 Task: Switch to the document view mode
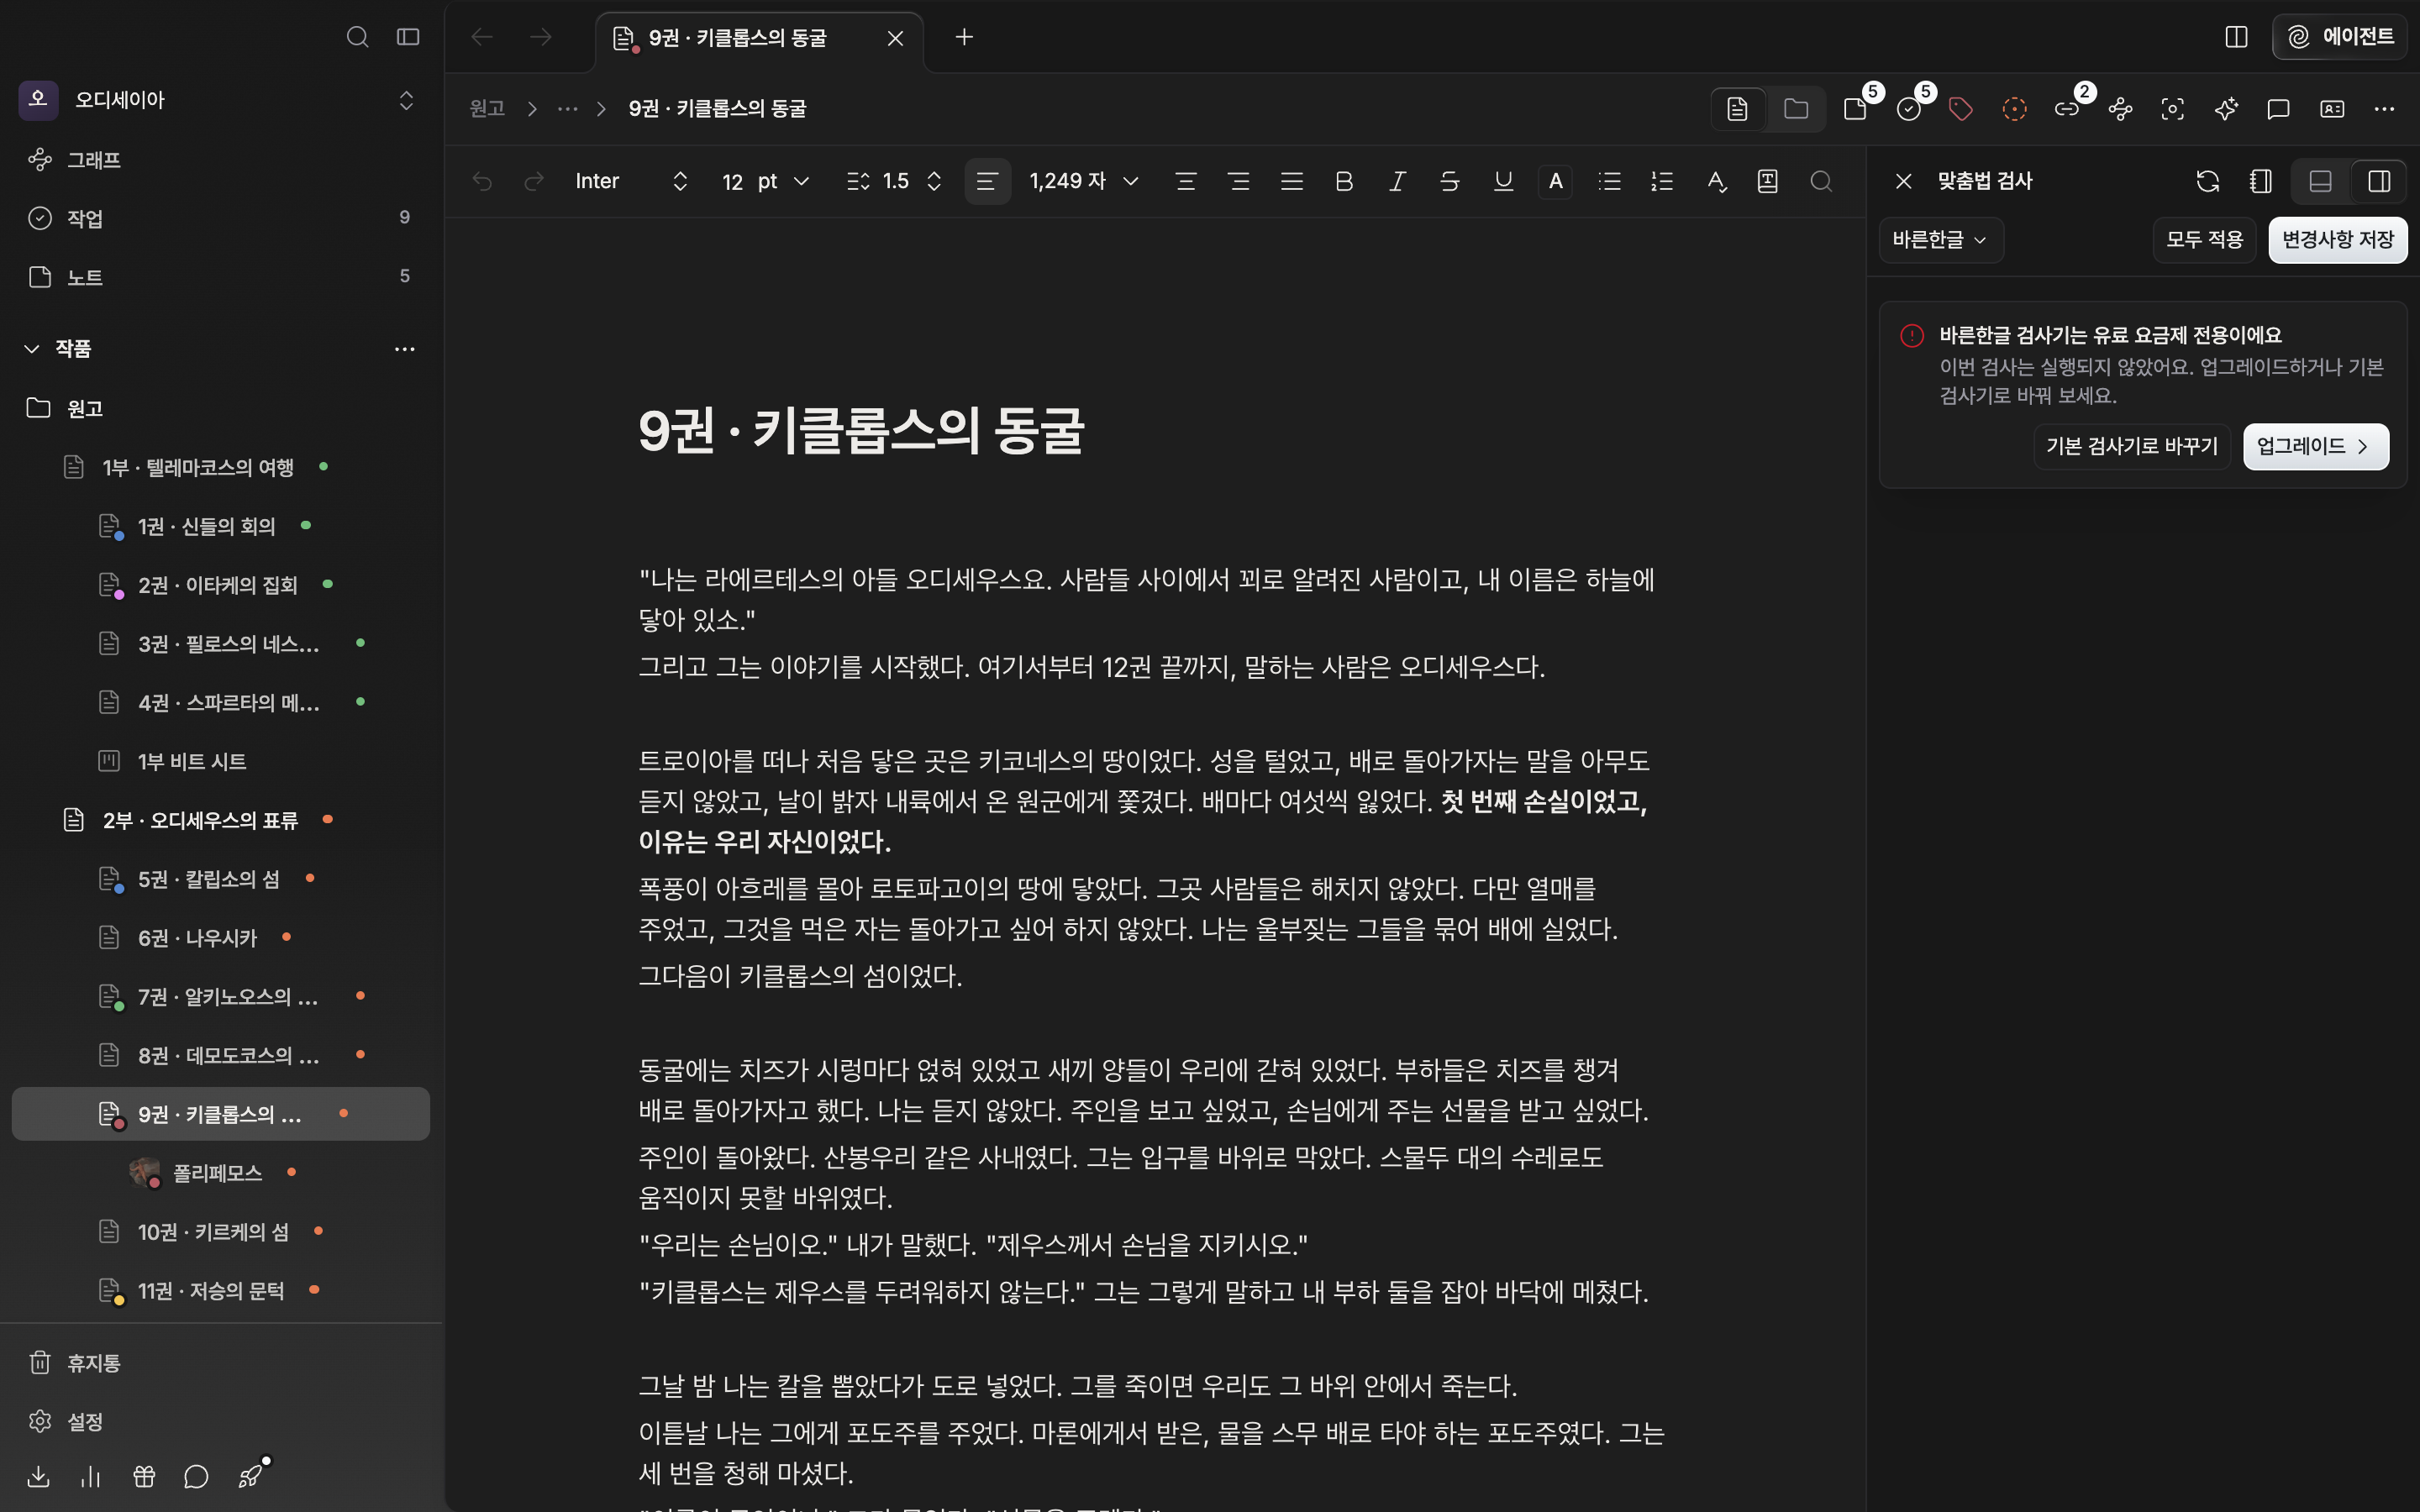(1738, 108)
